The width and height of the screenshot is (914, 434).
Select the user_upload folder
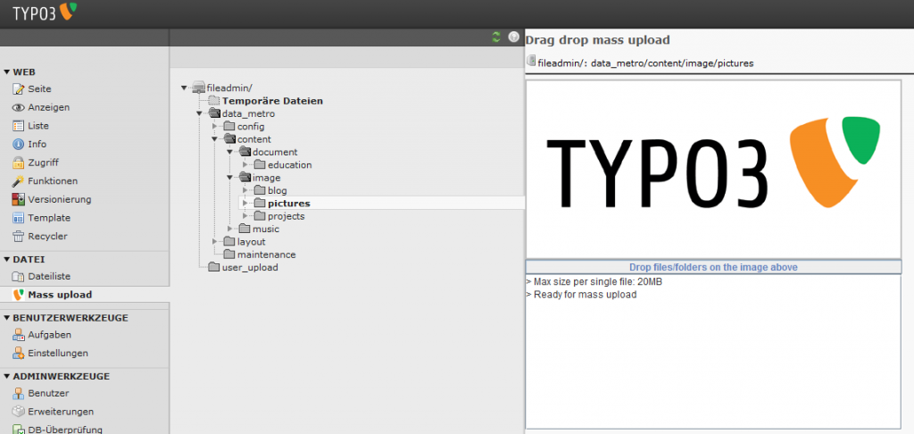(x=249, y=267)
